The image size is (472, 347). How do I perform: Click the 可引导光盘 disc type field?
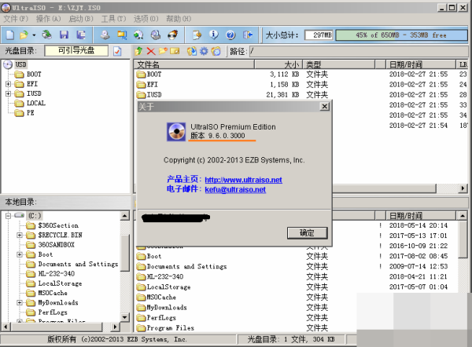pyautogui.click(x=76, y=51)
